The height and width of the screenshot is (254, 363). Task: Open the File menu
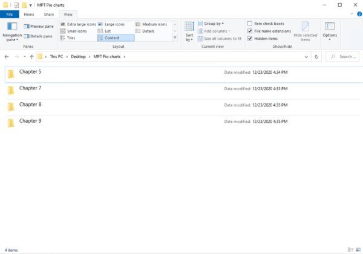click(x=10, y=14)
